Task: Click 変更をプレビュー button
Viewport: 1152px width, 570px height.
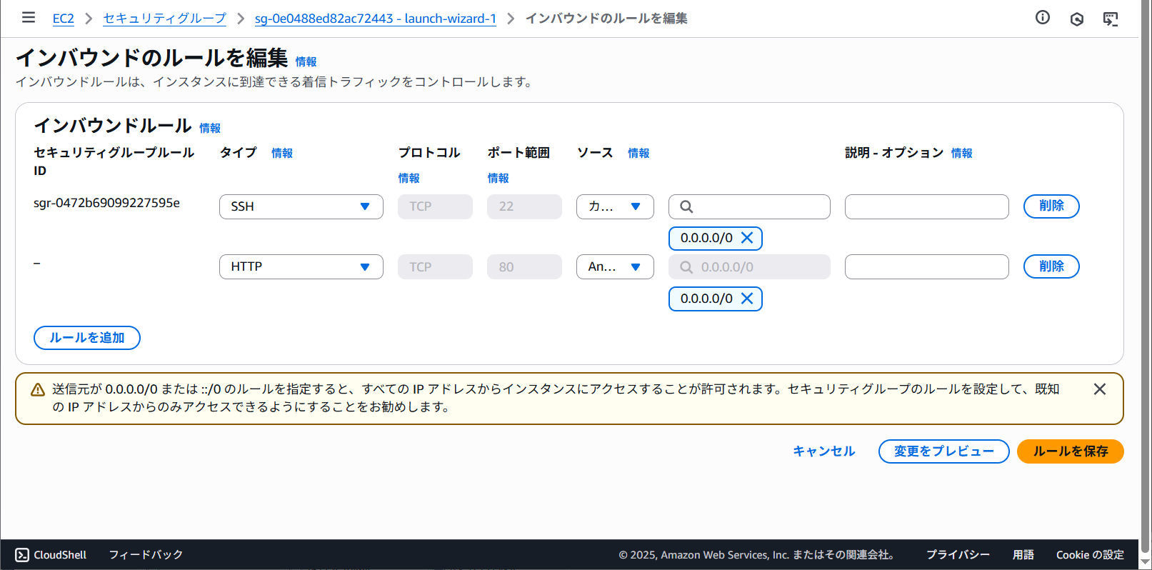Action: pyautogui.click(x=943, y=451)
